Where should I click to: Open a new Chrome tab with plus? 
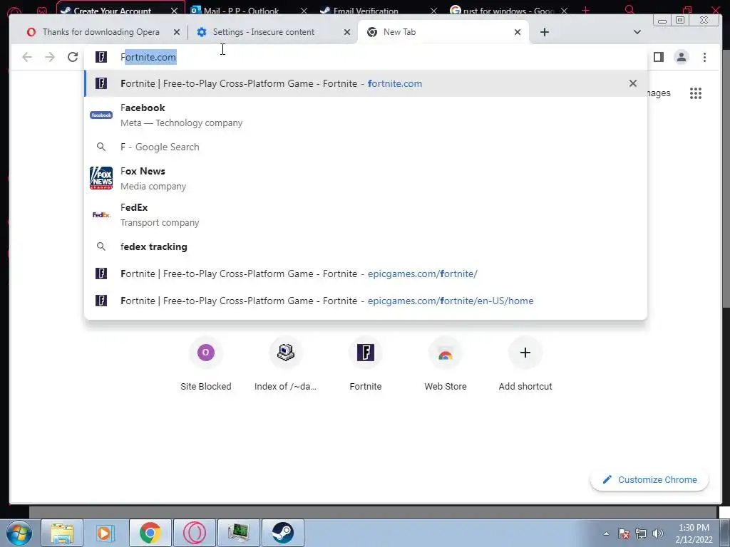(544, 32)
